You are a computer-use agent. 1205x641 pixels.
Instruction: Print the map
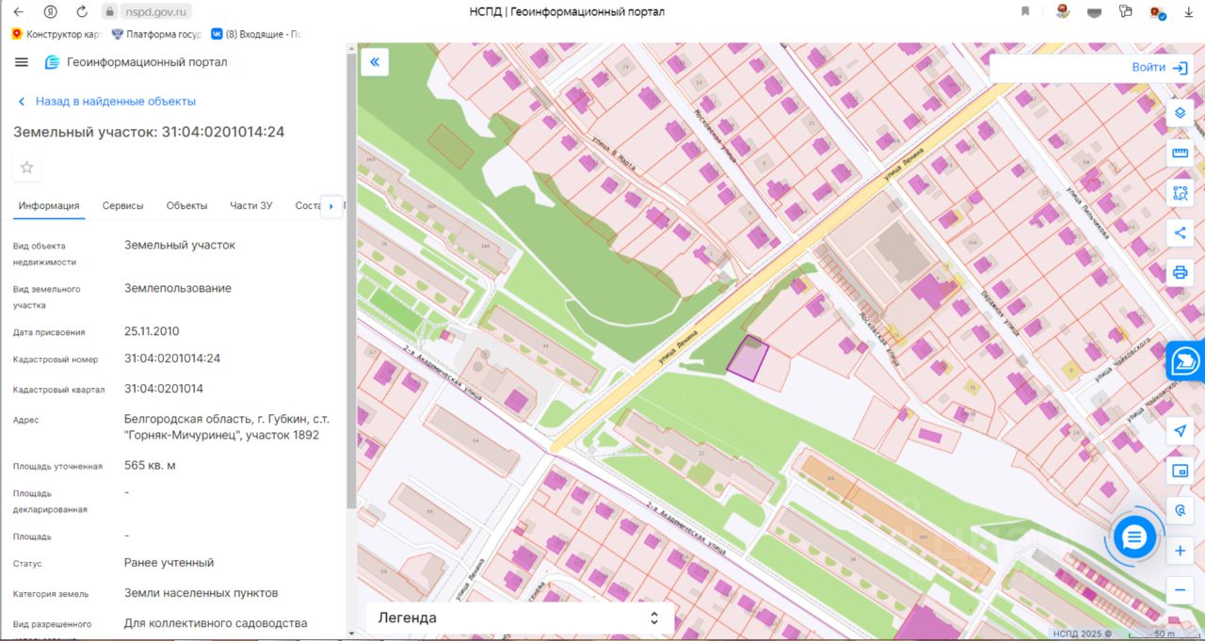1180,273
